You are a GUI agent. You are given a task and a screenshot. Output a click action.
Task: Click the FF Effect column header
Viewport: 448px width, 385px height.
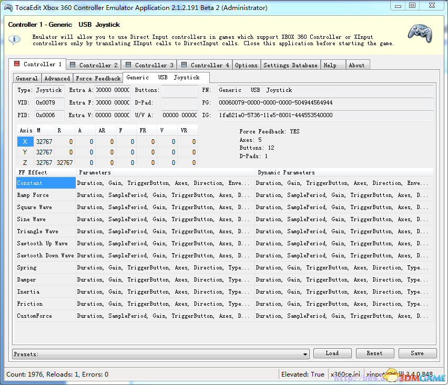(46, 172)
